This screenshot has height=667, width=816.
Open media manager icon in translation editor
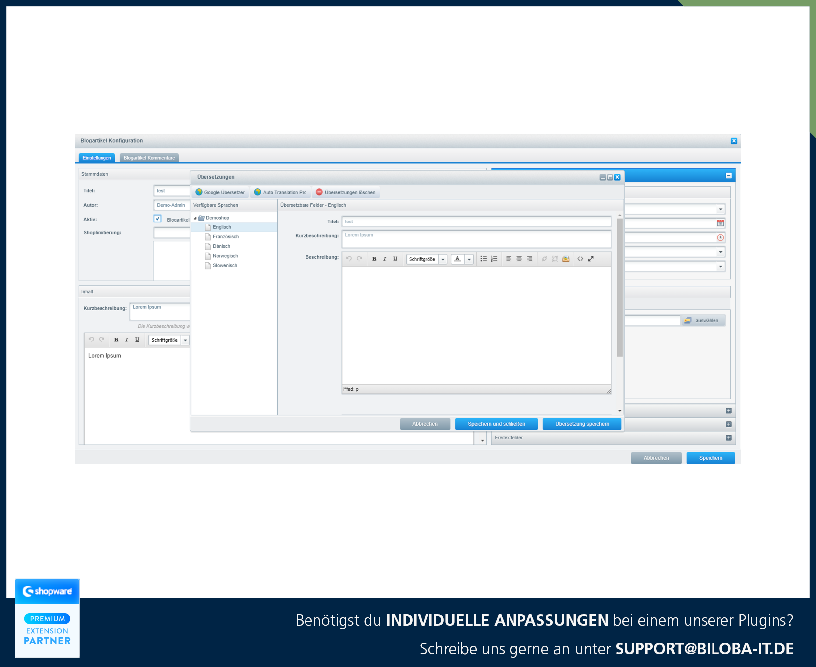point(566,259)
